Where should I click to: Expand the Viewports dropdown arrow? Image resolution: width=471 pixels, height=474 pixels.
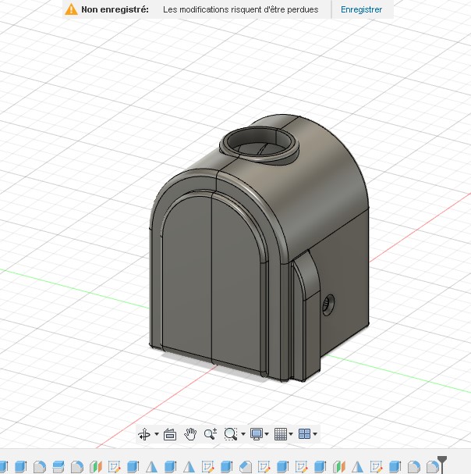315,434
